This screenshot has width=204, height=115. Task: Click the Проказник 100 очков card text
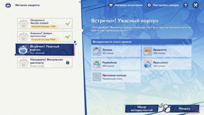pos(161,64)
